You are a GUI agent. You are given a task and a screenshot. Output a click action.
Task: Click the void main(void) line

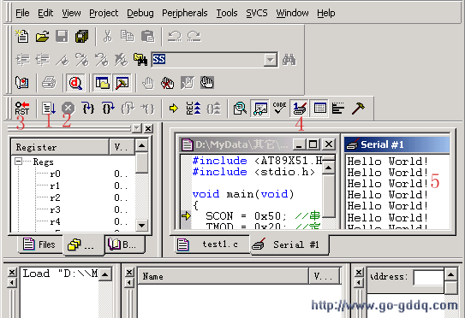pyautogui.click(x=243, y=194)
